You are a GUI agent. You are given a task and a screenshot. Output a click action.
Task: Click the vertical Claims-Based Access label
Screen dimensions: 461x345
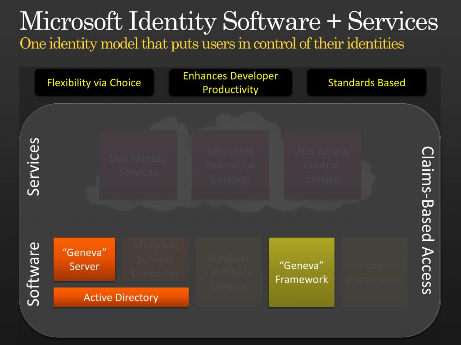point(428,220)
